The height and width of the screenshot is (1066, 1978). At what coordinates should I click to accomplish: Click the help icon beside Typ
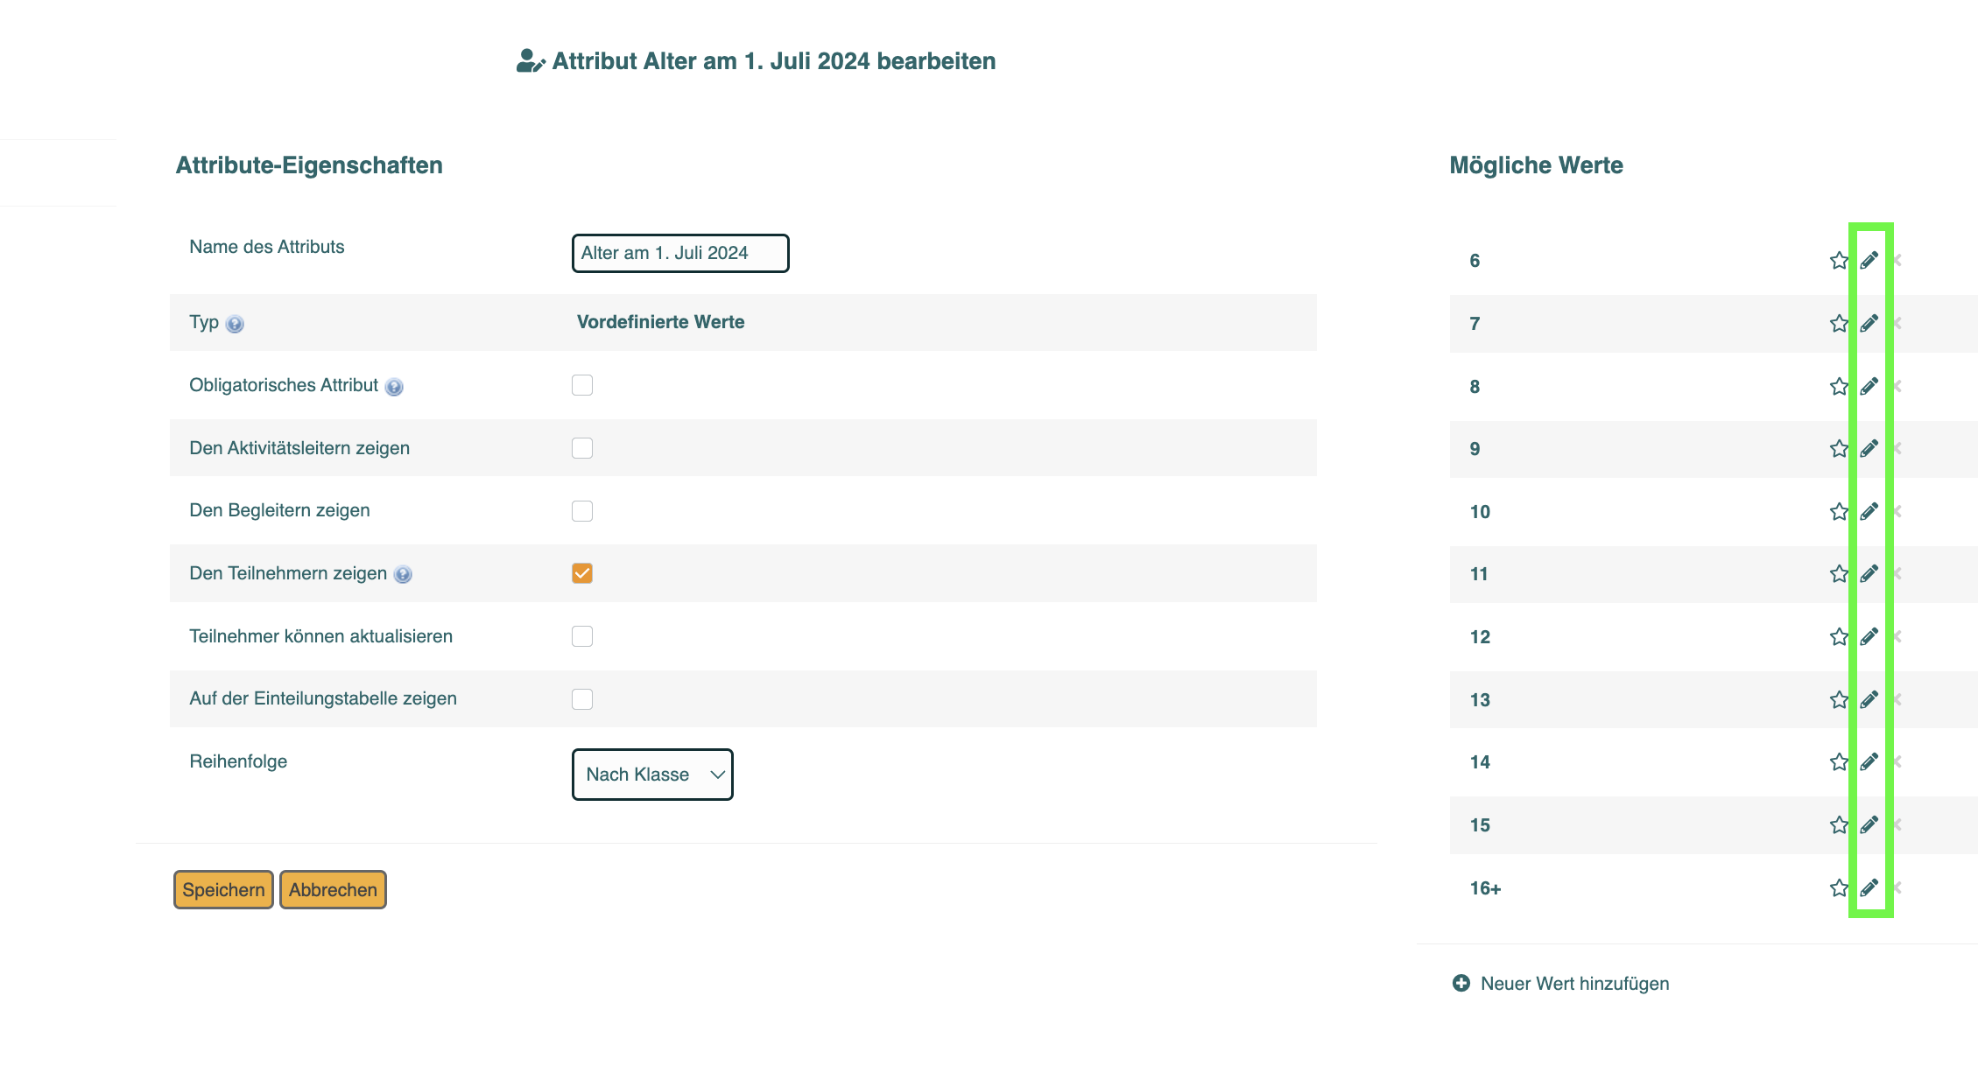(235, 324)
